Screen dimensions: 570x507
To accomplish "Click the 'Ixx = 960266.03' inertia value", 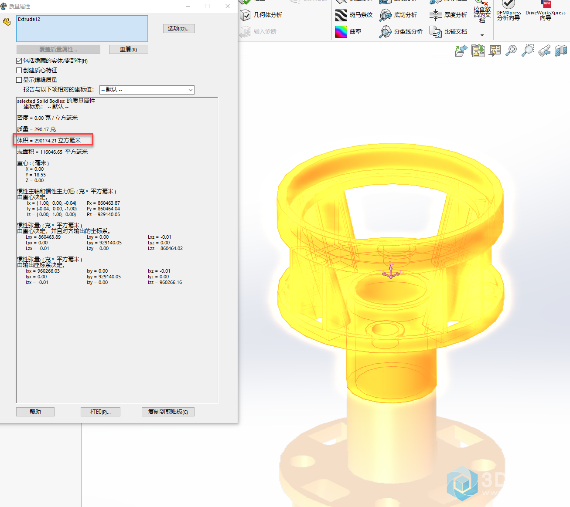I will (43, 271).
